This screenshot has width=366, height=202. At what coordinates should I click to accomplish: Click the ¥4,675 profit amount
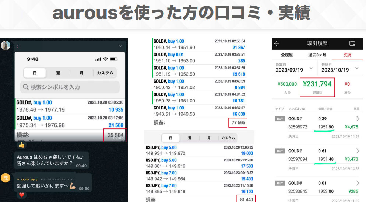click(x=352, y=127)
